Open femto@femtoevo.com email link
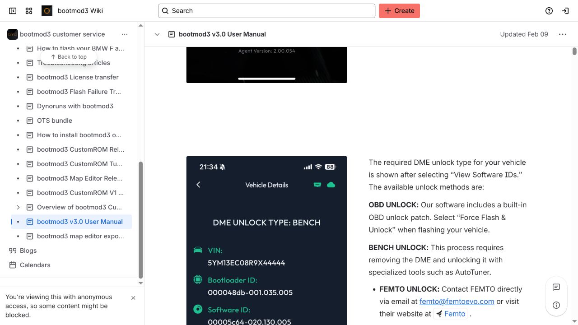 pyautogui.click(x=457, y=302)
